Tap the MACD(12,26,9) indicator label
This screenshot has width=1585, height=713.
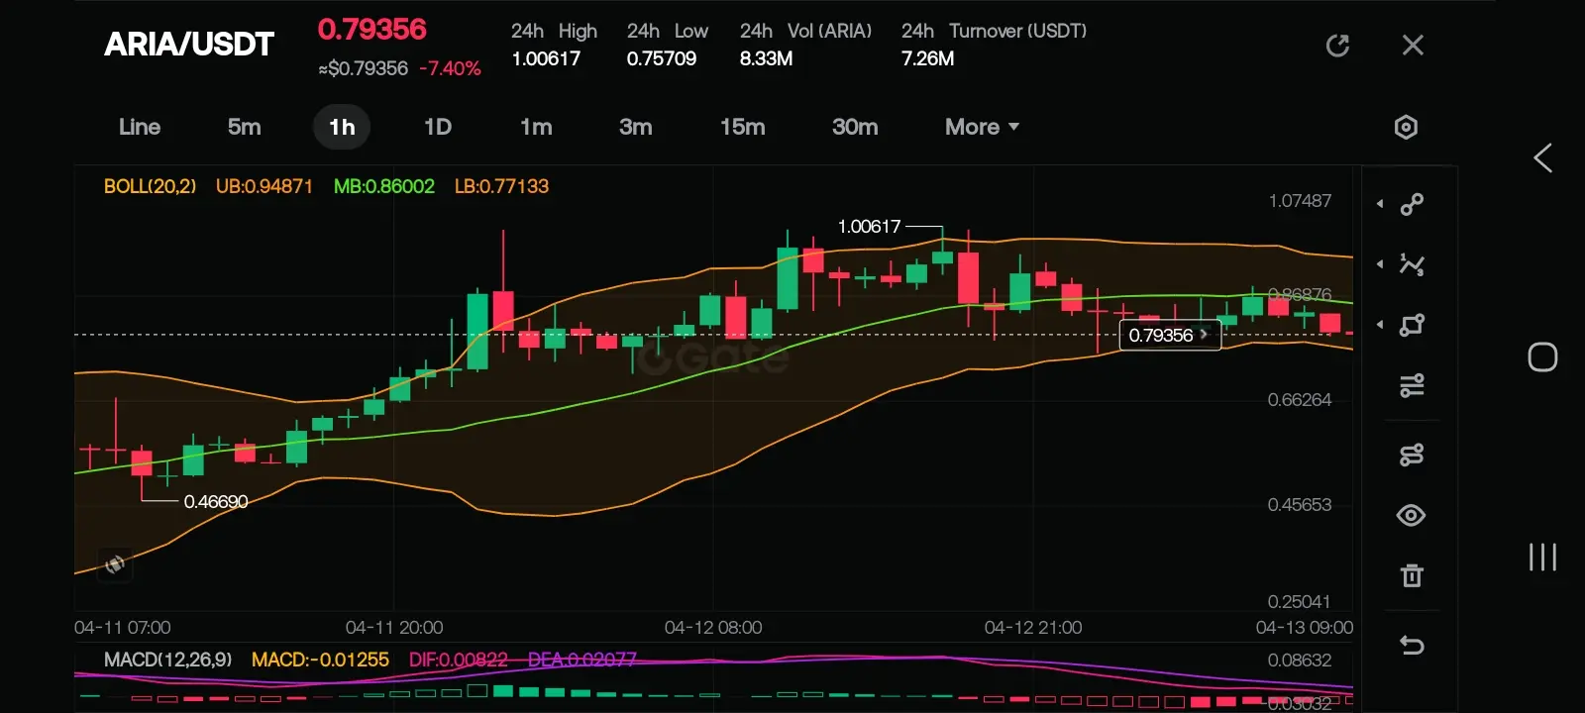167,660
